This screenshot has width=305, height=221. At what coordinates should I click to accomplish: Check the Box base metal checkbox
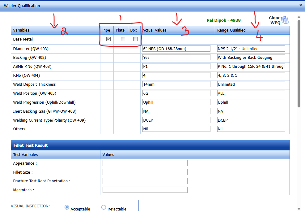click(135, 39)
